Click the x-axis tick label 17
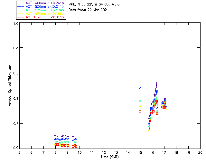Viewport: 206px width, 165px height. click(164, 152)
